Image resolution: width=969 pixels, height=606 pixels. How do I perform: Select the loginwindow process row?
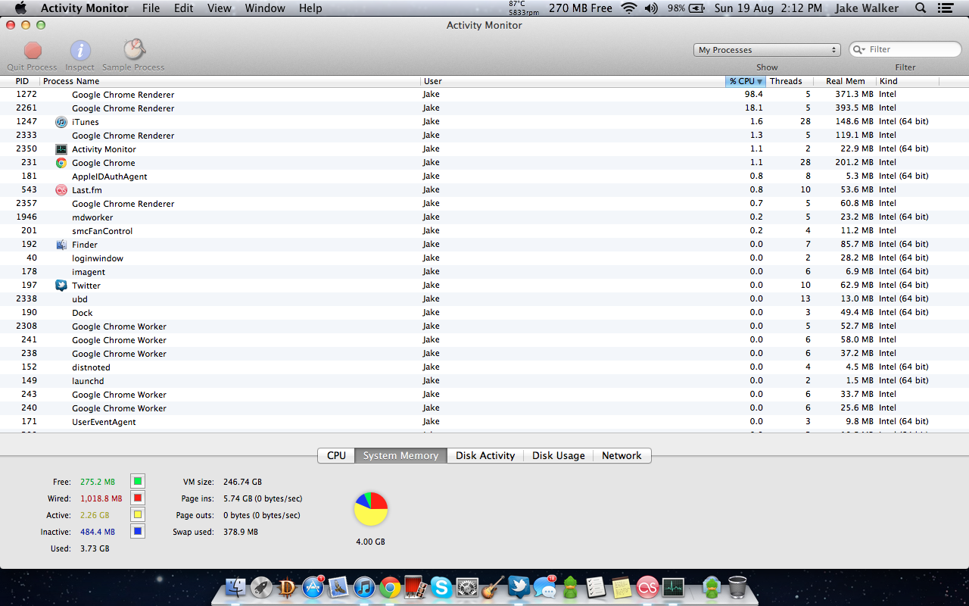484,258
